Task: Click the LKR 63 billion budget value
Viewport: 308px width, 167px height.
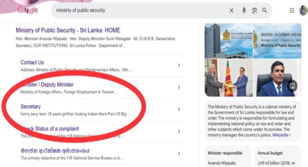Action: point(277,163)
